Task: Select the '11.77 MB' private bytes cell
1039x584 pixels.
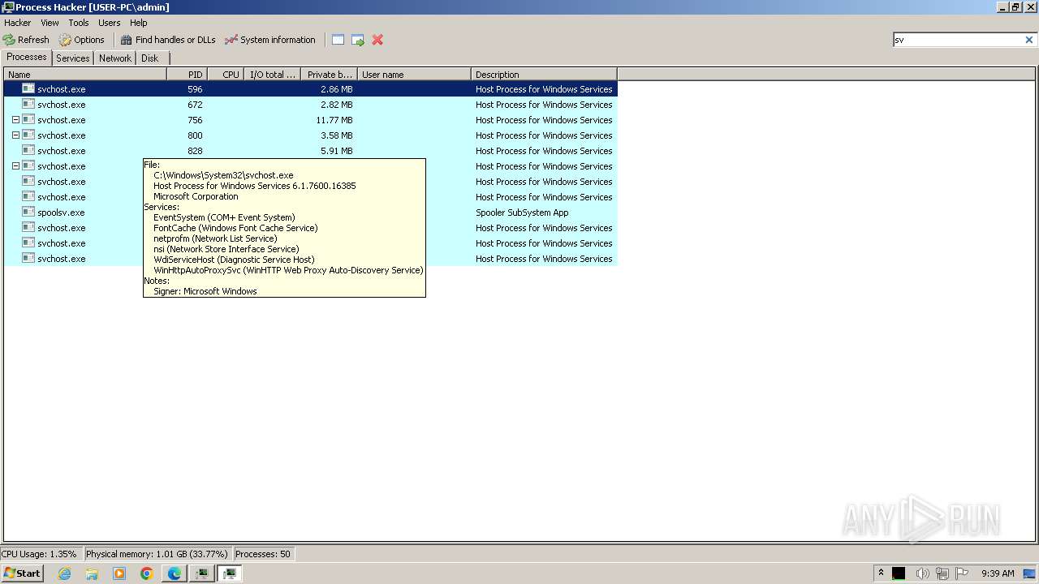Action: (334, 120)
